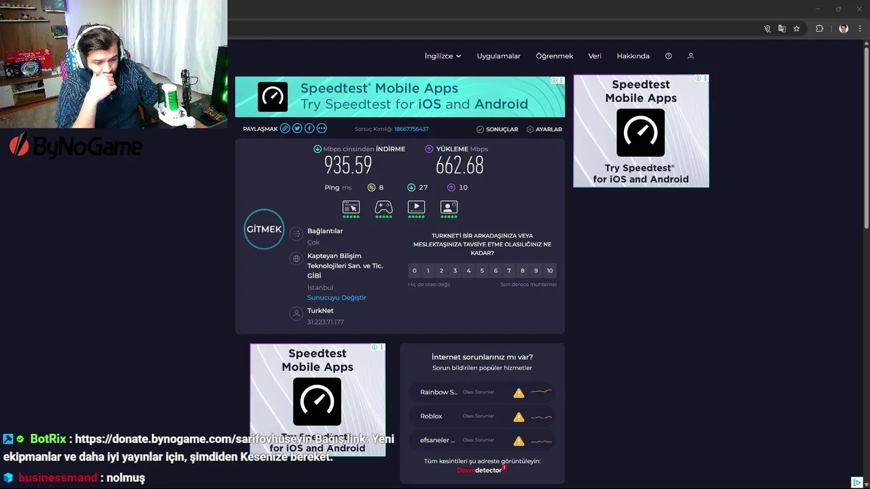
Task: Click the server globe icon beside Kapteyan
Action: point(296,258)
